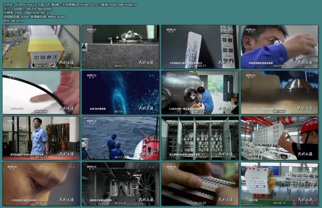Viewport: 322px width, 208px height.
Task: Click subtitle 一代代的高手试图予以改进
Action: tap(24, 200)
